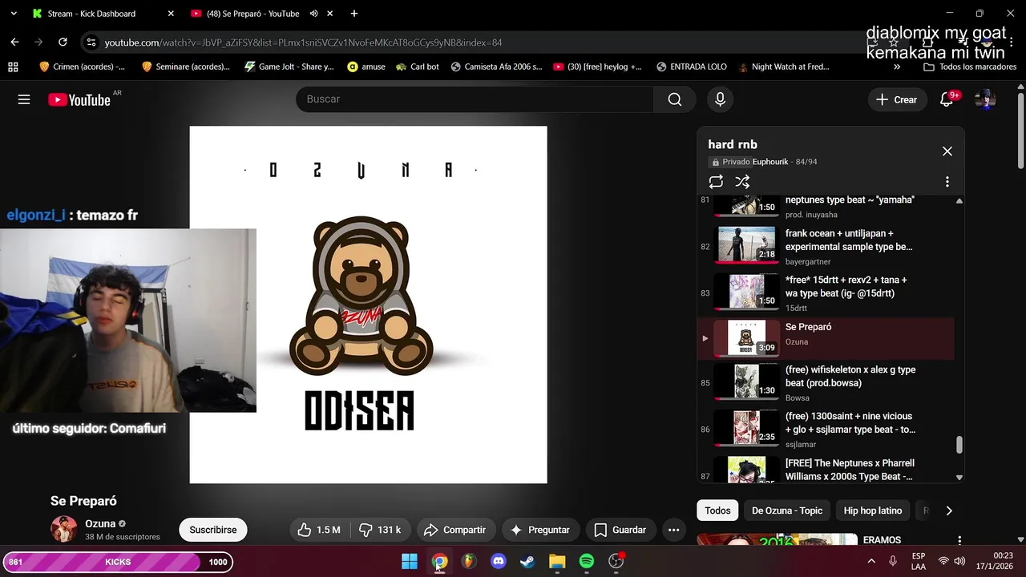The height and width of the screenshot is (577, 1026).
Task: Toggle playlist shuffle mode
Action: coord(742,182)
